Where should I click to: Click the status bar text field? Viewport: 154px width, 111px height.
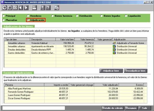[34, 108]
